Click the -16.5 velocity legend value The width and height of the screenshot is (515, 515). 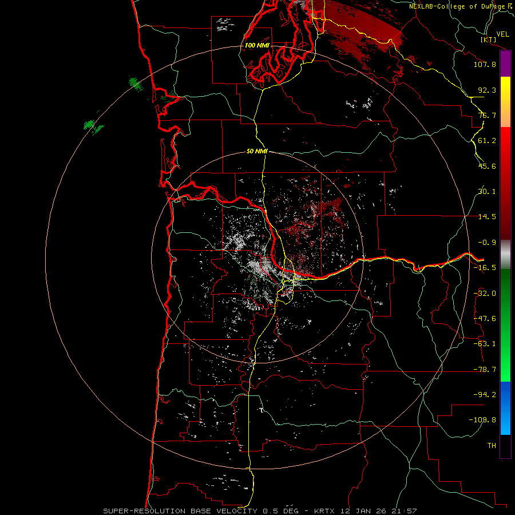485,268
